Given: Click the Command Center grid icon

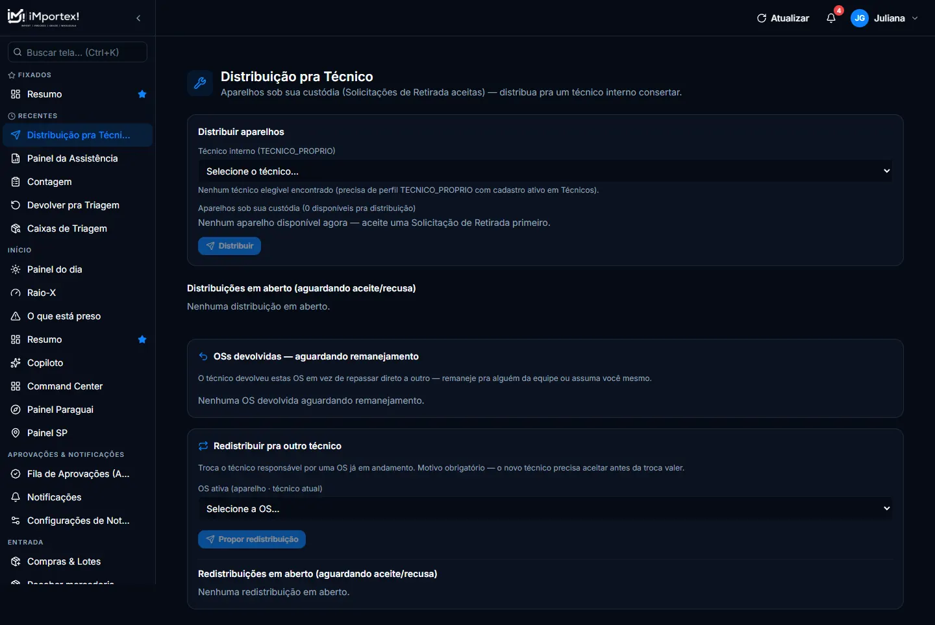Looking at the screenshot, I should pos(16,386).
